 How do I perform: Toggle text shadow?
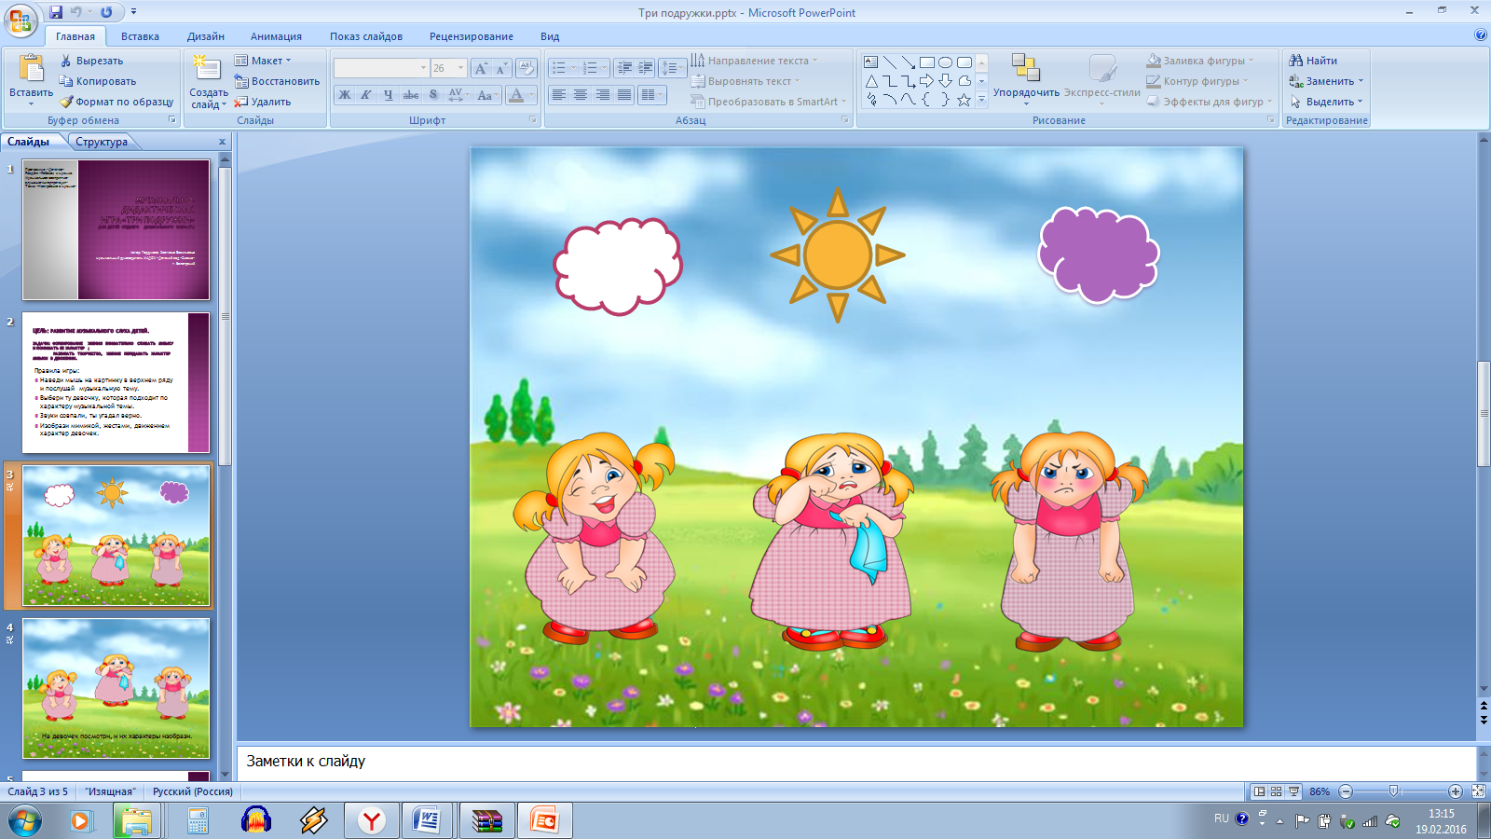[433, 95]
